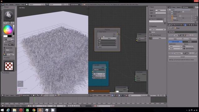199x112 pixels.
Task: Select the active Modifiers wrench tab icon
Action: pos(185,25)
